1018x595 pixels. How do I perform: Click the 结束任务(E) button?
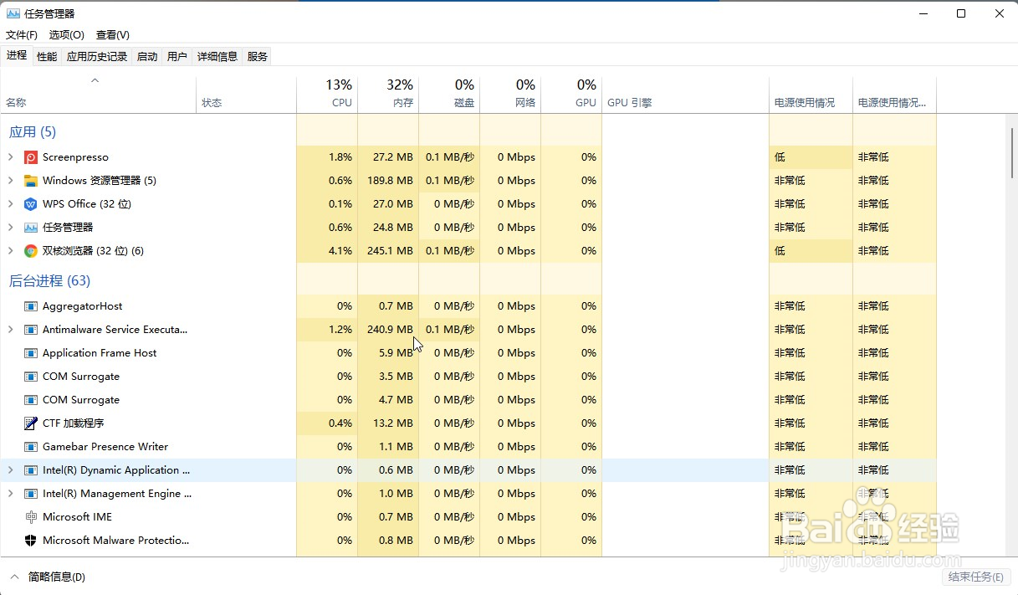pos(975,577)
